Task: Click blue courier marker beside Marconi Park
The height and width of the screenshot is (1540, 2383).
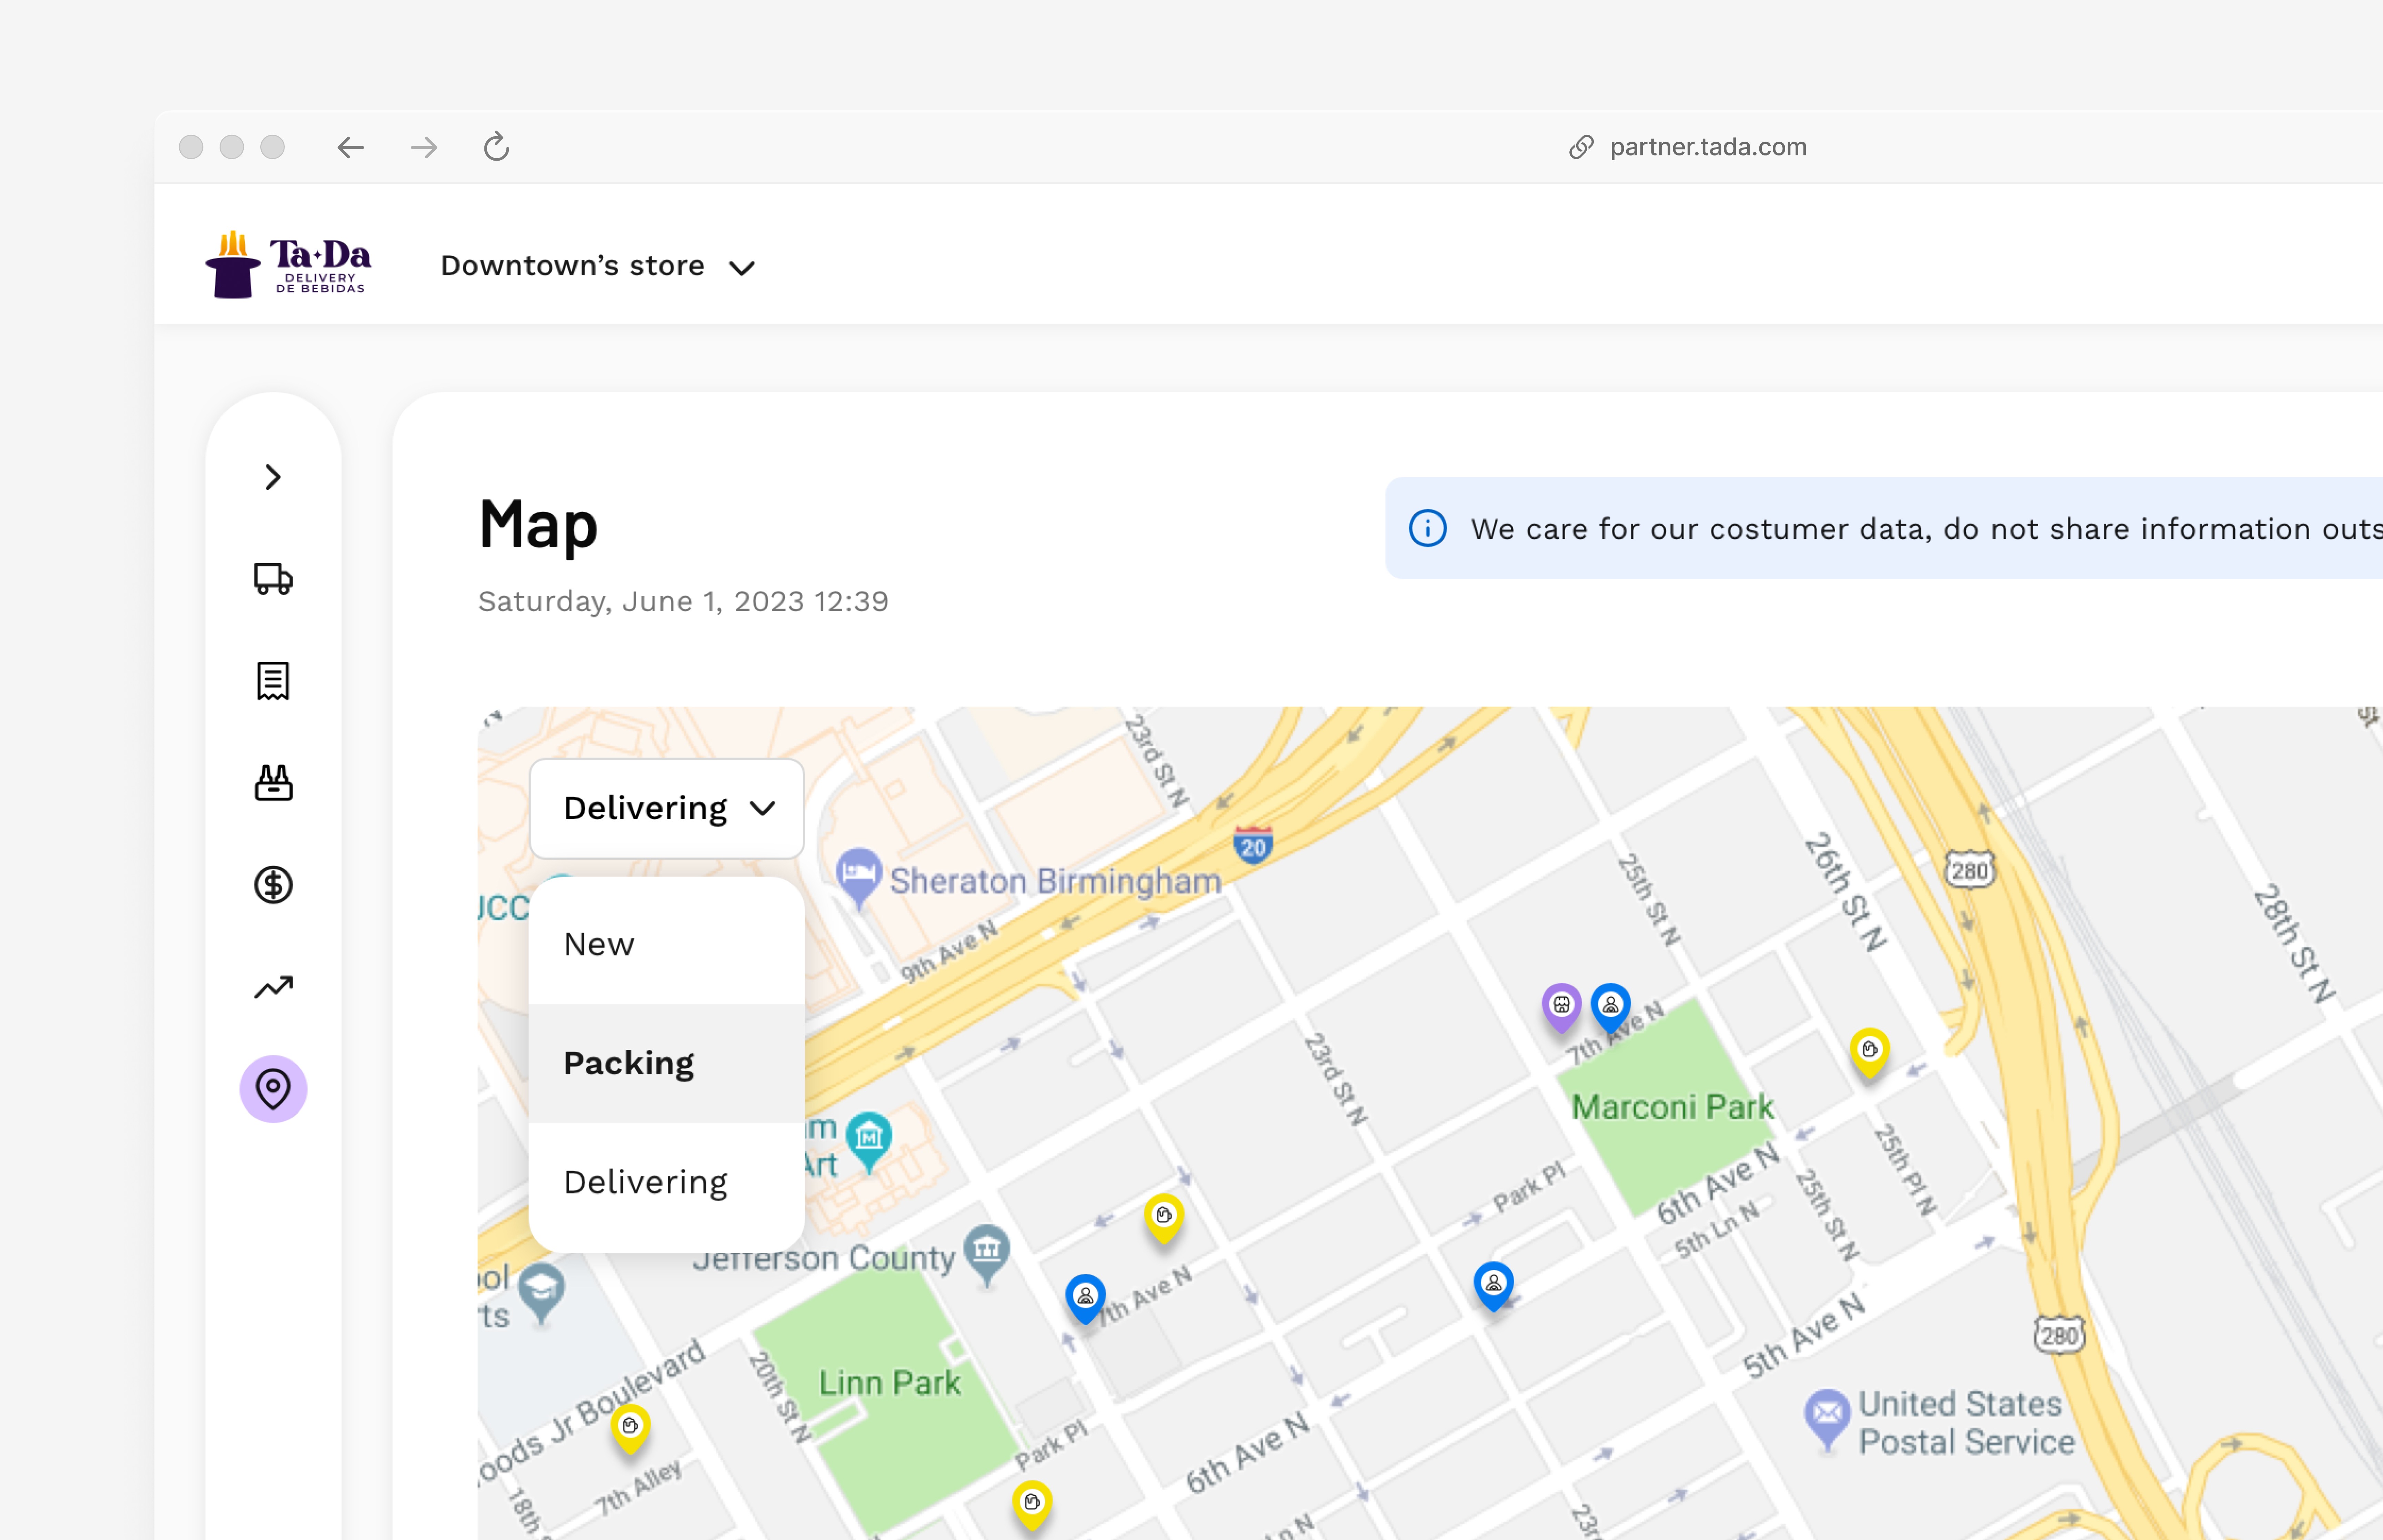Action: coord(1610,1005)
